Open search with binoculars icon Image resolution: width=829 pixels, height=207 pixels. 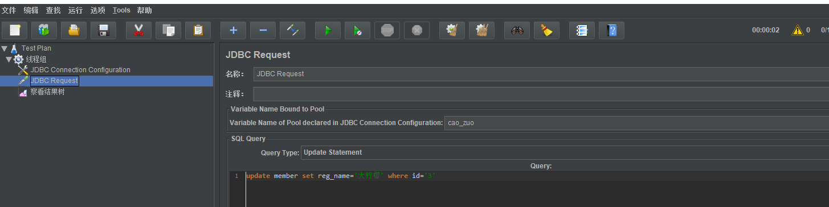coord(517,30)
